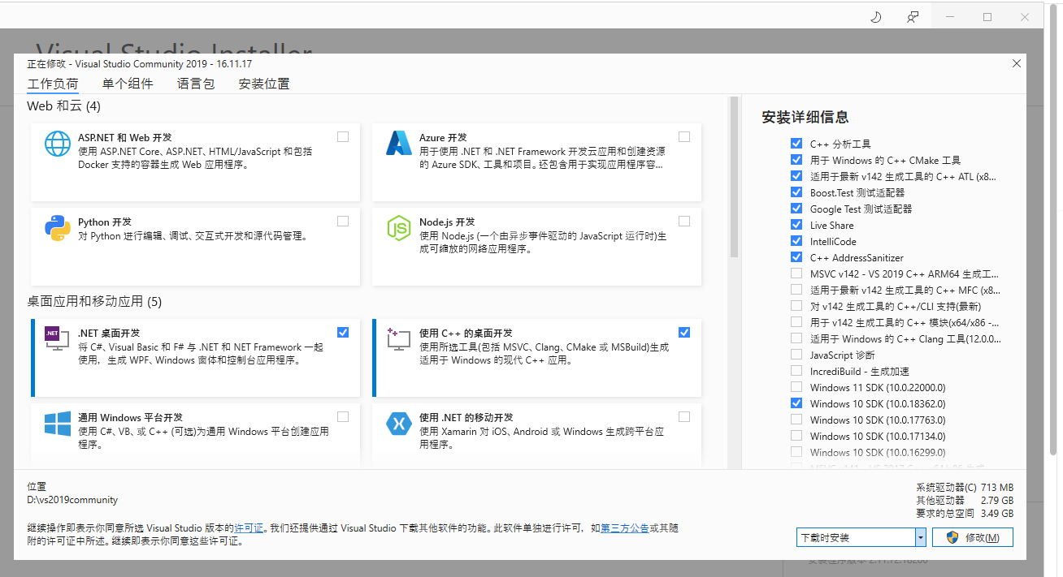Click the pin feedback icon in title bar
This screenshot has width=1063, height=577.
tap(913, 17)
